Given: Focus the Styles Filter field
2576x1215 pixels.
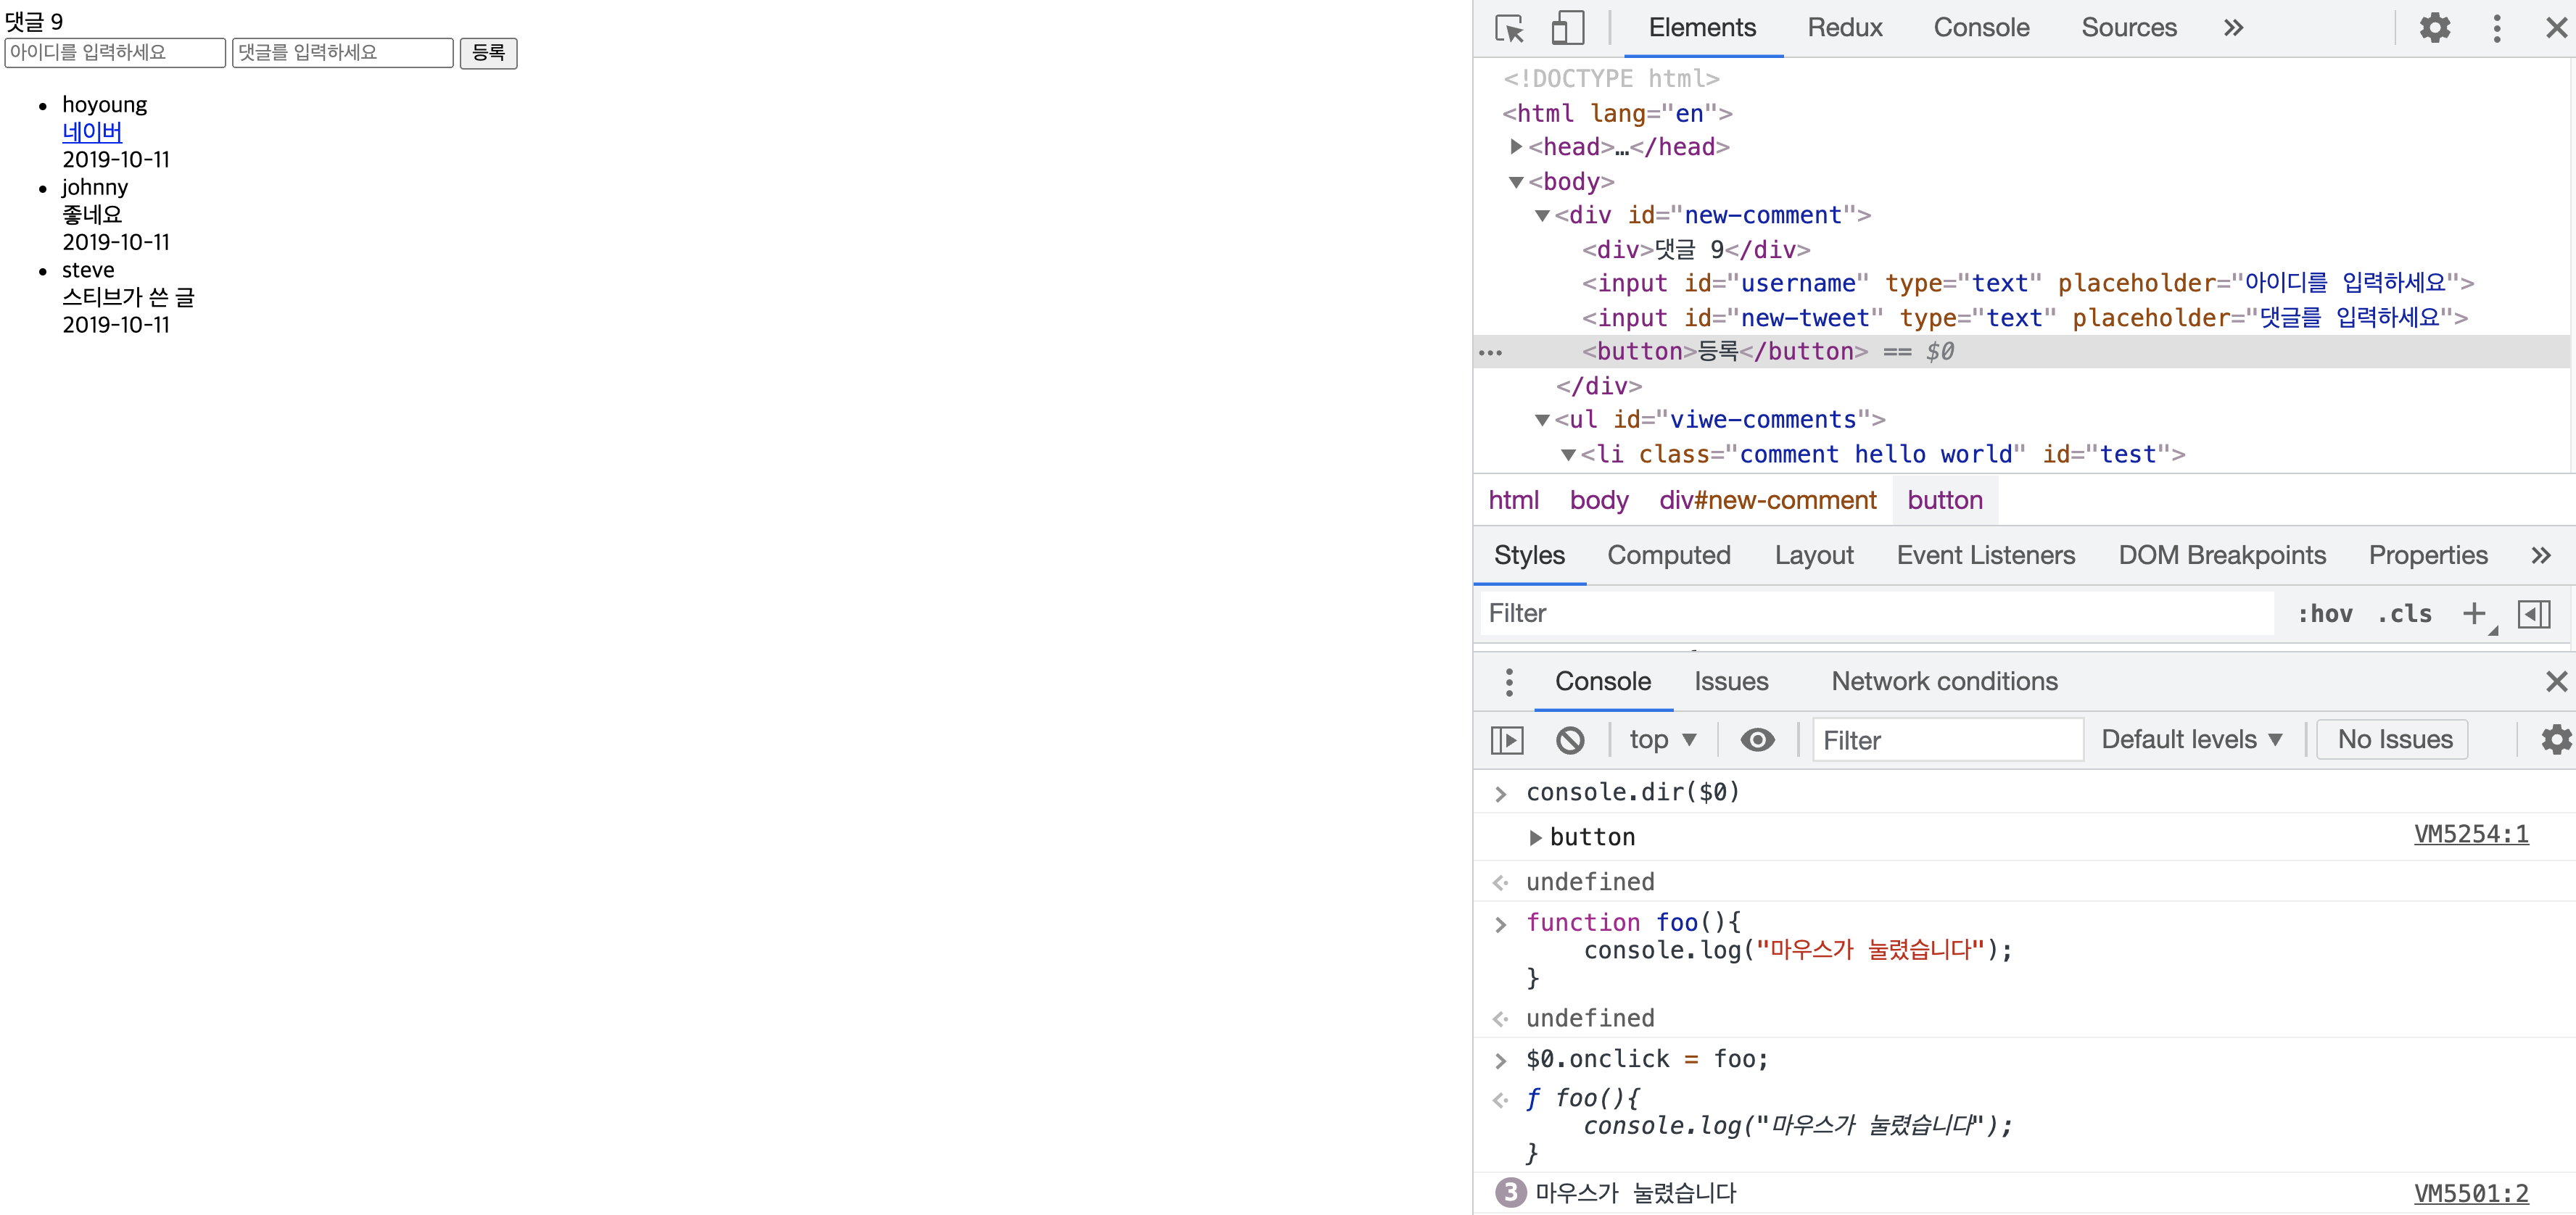Looking at the screenshot, I should point(1876,614).
